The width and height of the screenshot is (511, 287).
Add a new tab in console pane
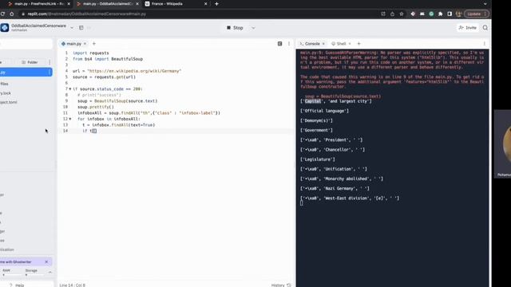click(x=358, y=44)
